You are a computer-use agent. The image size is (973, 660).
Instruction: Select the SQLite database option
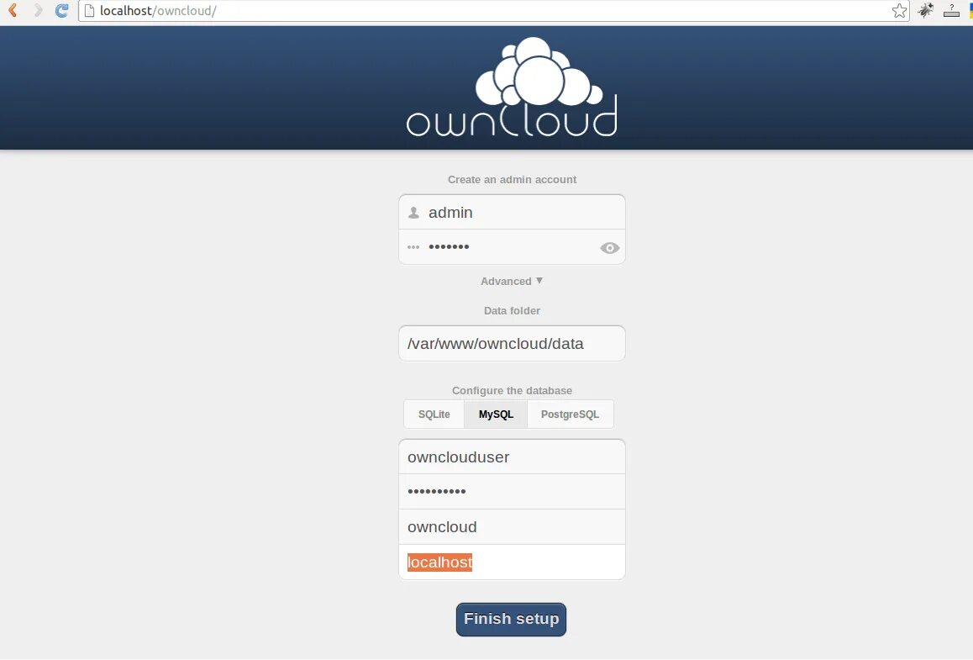point(434,414)
